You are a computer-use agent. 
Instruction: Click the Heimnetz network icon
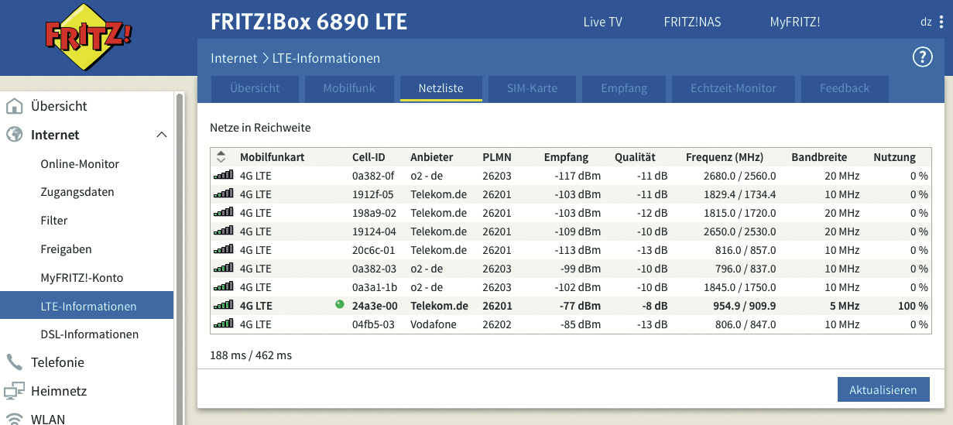click(15, 391)
